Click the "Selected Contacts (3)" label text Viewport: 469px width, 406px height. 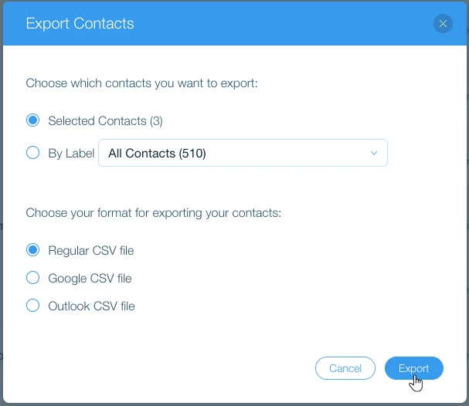(105, 120)
